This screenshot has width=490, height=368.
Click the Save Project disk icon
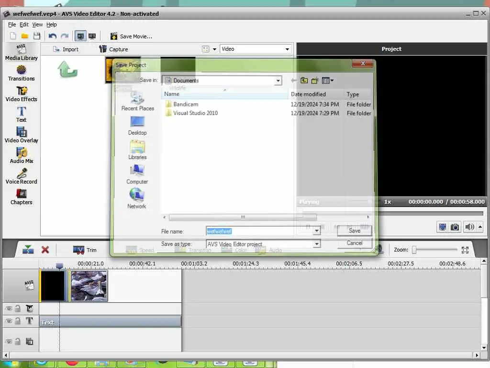click(x=37, y=36)
